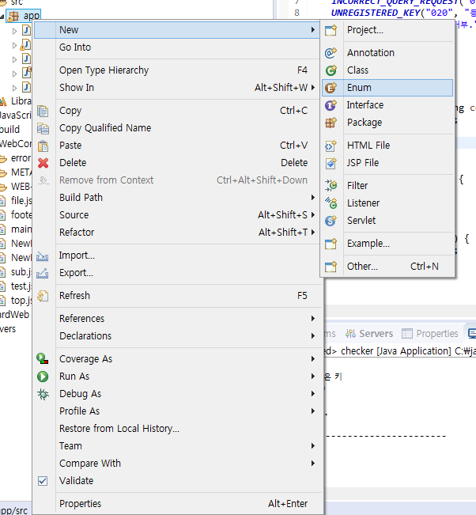The image size is (476, 515).
Task: Click the green Class icon
Action: (331, 70)
